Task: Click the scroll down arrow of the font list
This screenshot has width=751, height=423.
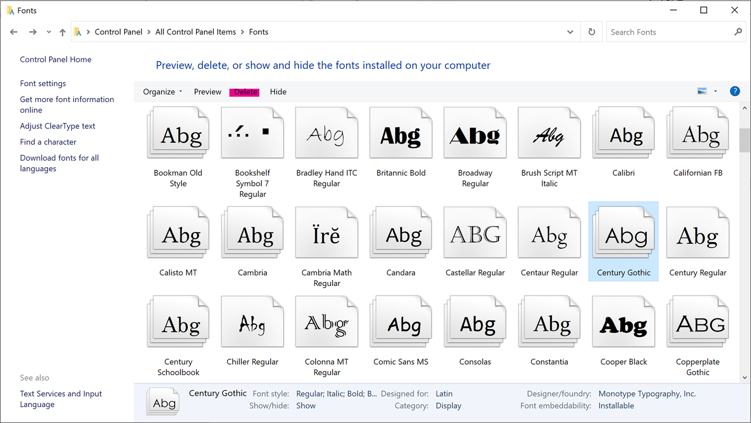Action: click(x=744, y=377)
